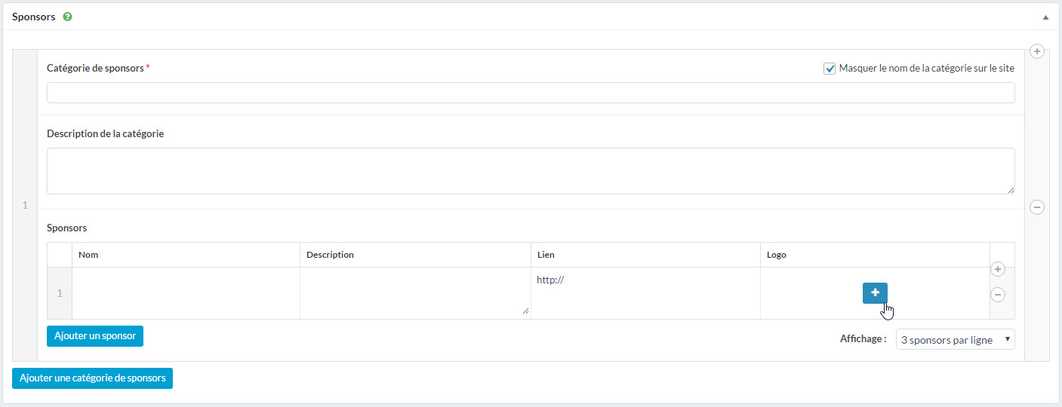Click into the 'Description de la catégorie' textarea
This screenshot has height=407, width=1062.
pos(530,171)
